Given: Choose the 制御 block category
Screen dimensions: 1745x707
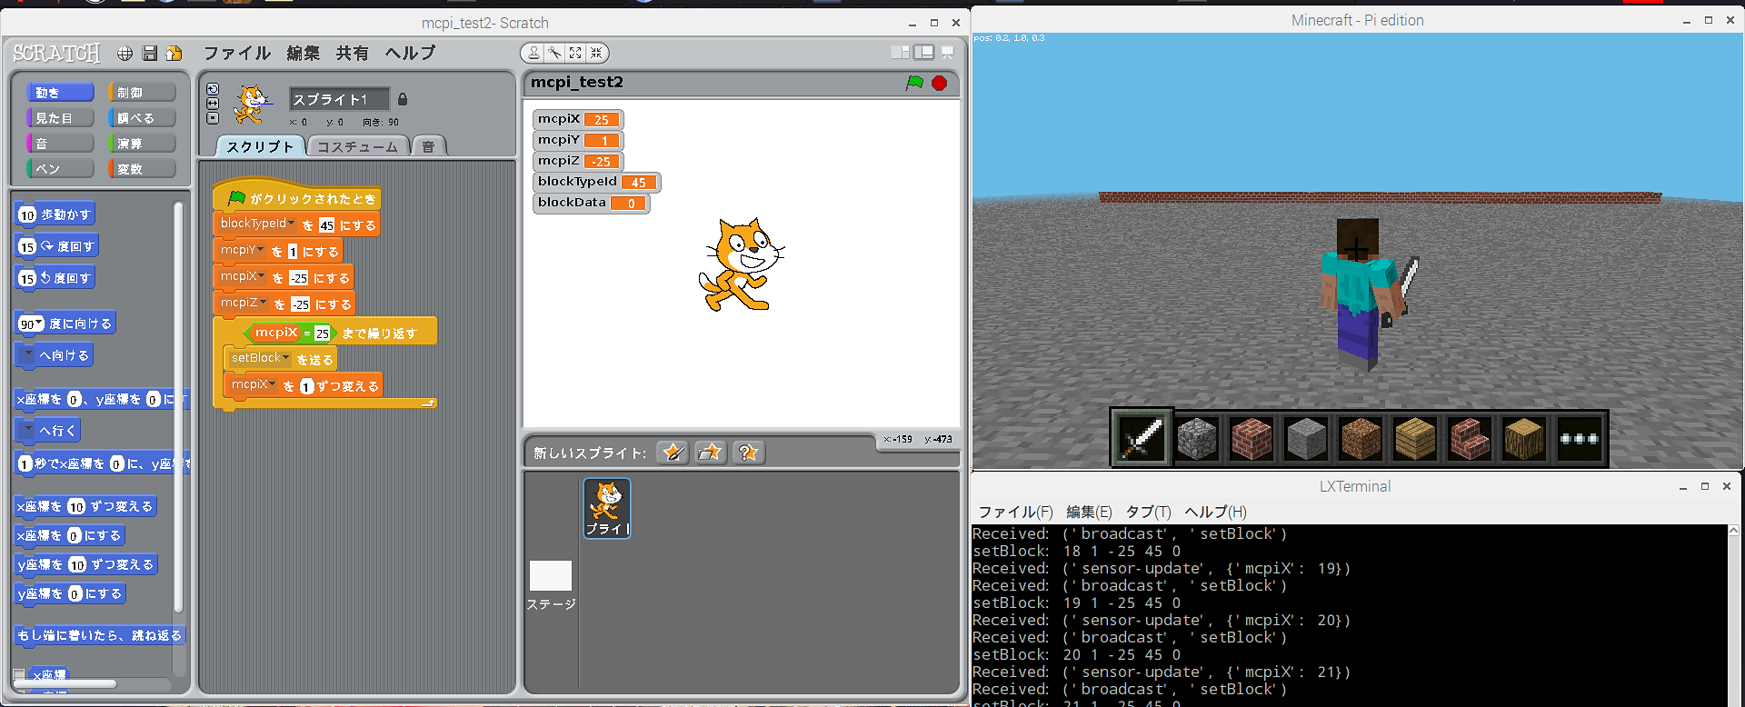Looking at the screenshot, I should click(142, 93).
